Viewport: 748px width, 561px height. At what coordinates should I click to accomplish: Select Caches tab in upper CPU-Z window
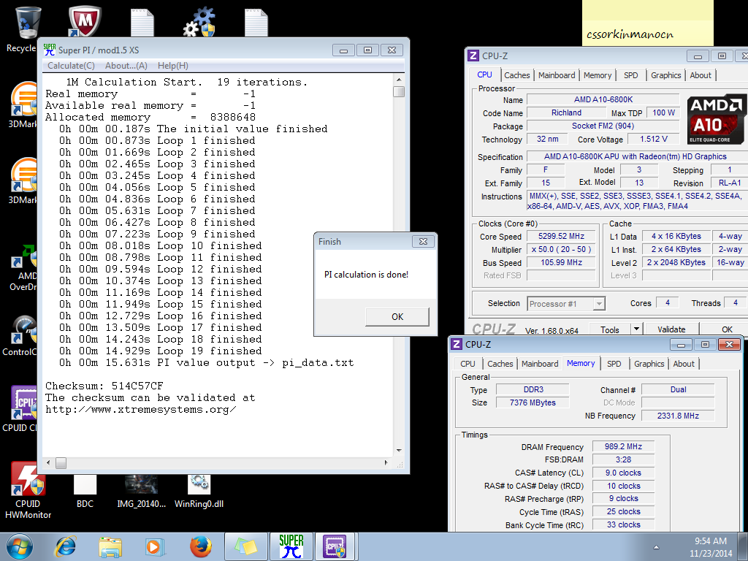(x=517, y=75)
